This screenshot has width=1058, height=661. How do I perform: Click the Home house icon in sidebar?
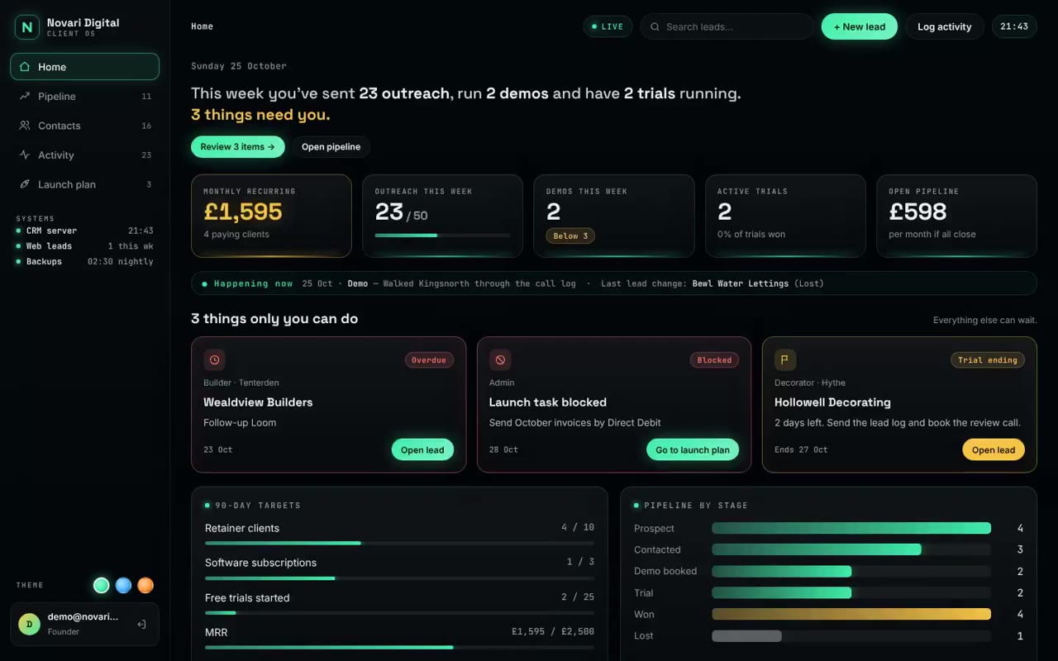(x=25, y=67)
